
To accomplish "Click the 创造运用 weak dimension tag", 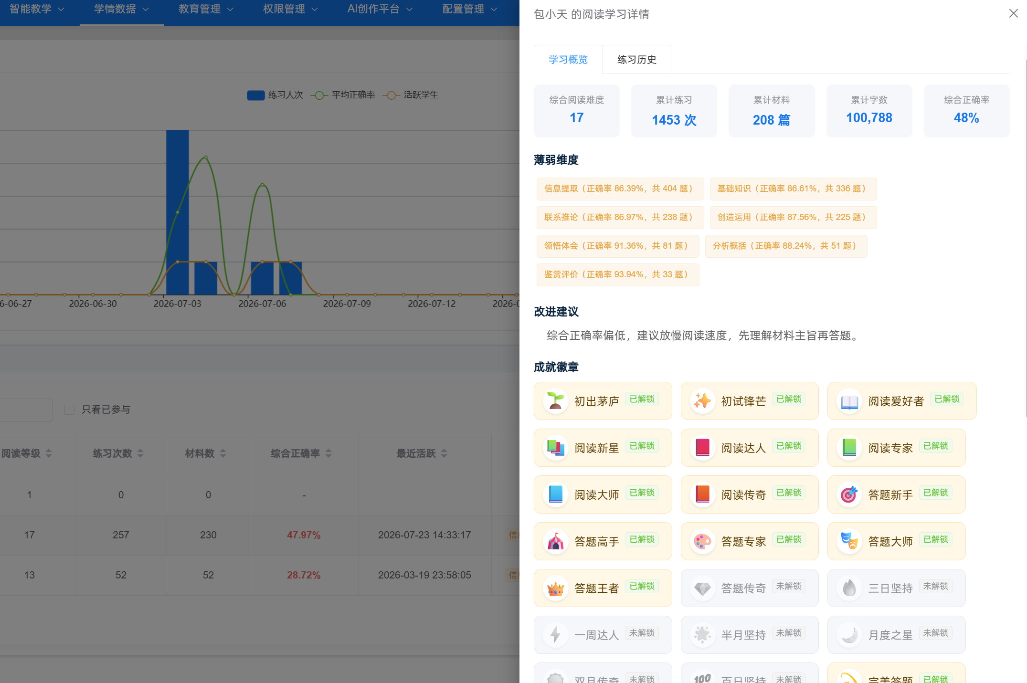I will pyautogui.click(x=793, y=218).
